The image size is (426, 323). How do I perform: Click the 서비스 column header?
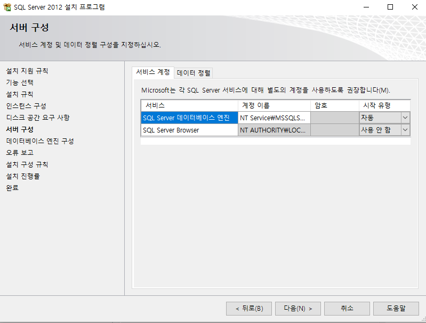[x=189, y=105]
